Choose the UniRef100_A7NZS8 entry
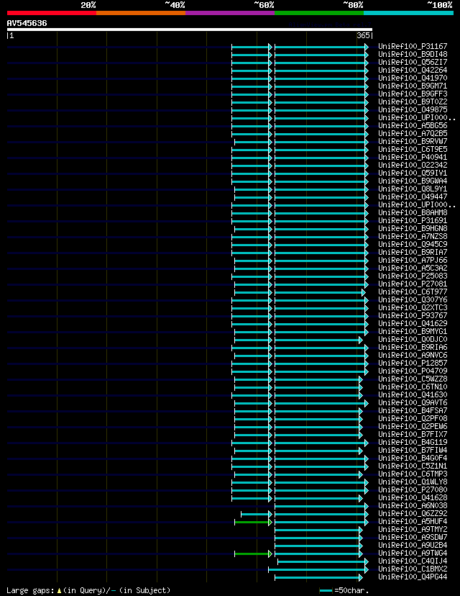 [413, 236]
